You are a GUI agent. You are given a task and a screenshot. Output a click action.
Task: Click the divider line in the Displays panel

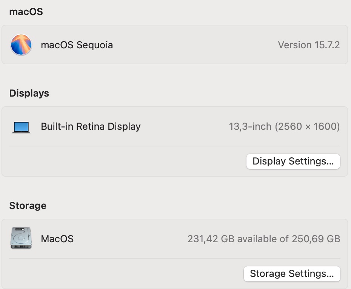pos(174,146)
